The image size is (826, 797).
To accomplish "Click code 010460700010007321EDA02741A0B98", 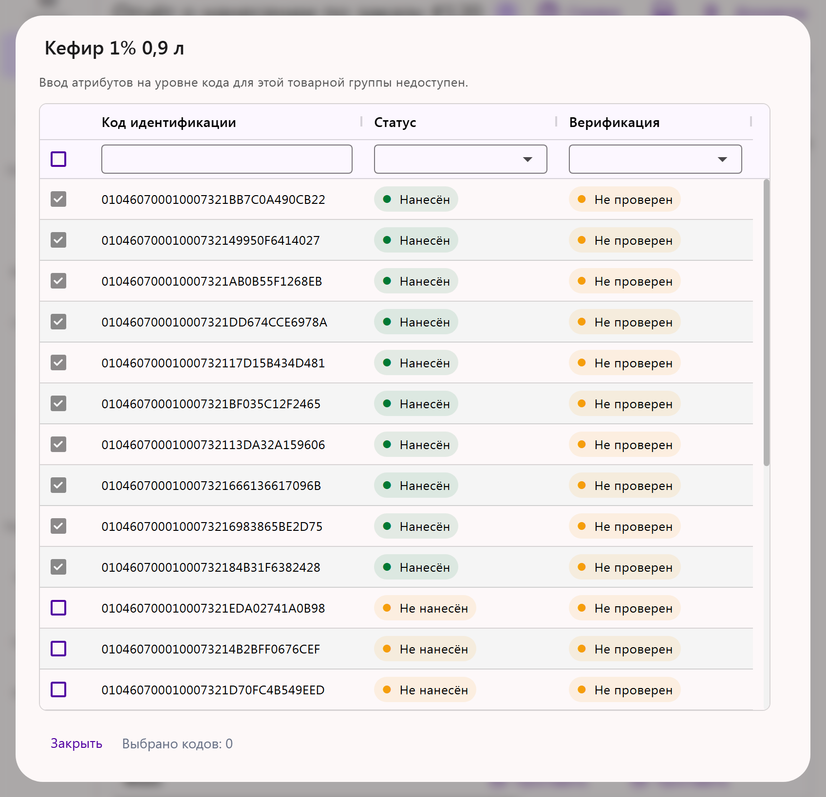I will (213, 608).
